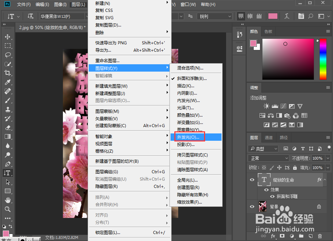Select the Quick Selection tool
Image resolution: width=333 pixels, height=241 pixels.
pos(8,64)
